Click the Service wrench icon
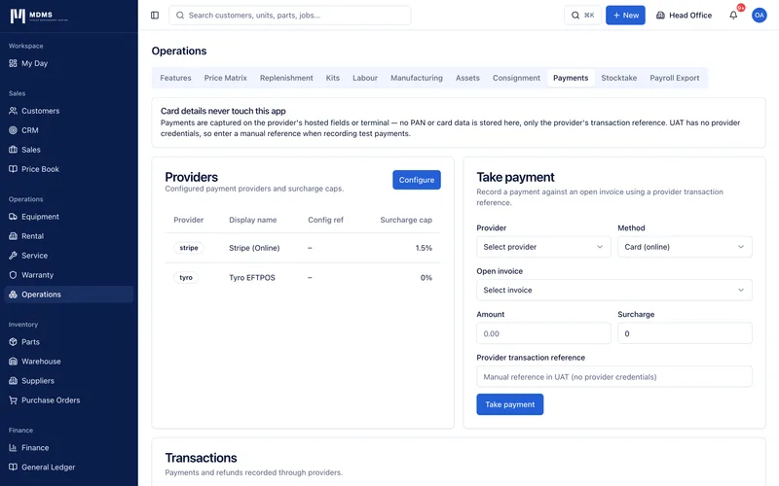Screen dimensions: 779x486 click(x=13, y=256)
